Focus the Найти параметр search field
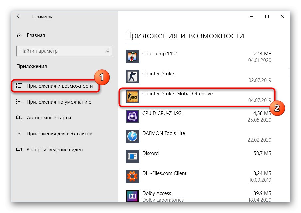 point(64,51)
